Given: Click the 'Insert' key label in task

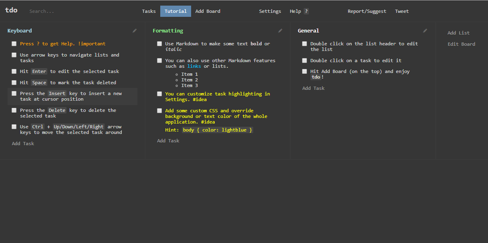Looking at the screenshot, I should coord(57,93).
